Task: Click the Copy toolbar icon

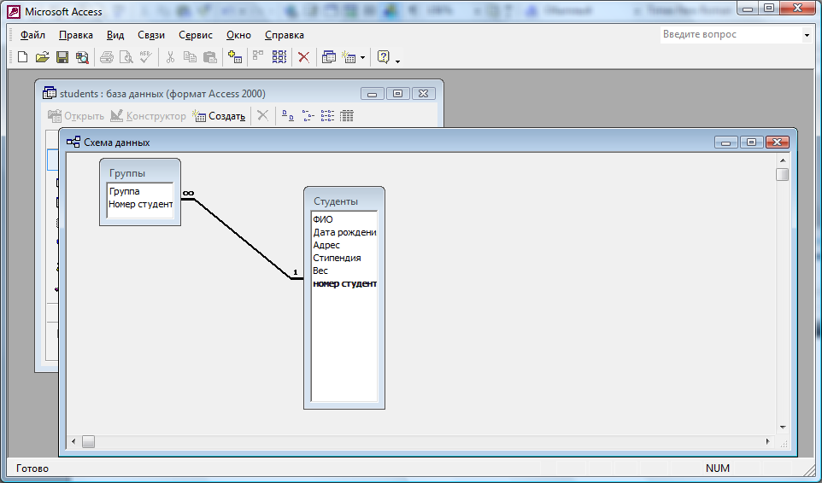Action: tap(190, 57)
